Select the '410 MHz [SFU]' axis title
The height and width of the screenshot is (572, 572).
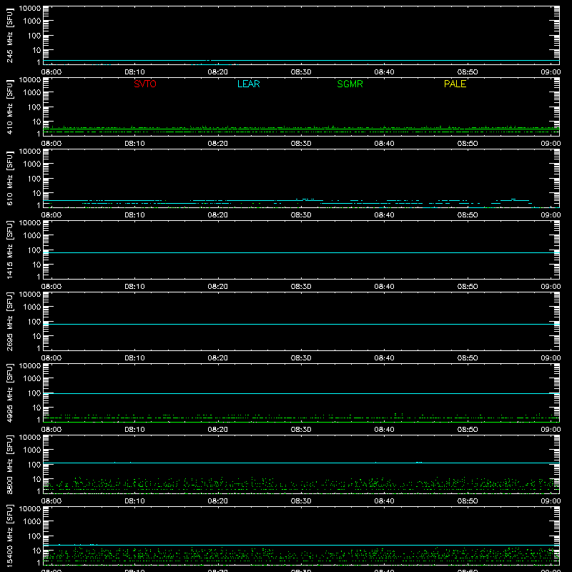tap(9, 107)
